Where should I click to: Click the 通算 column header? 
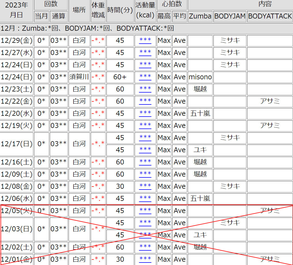[59, 16]
